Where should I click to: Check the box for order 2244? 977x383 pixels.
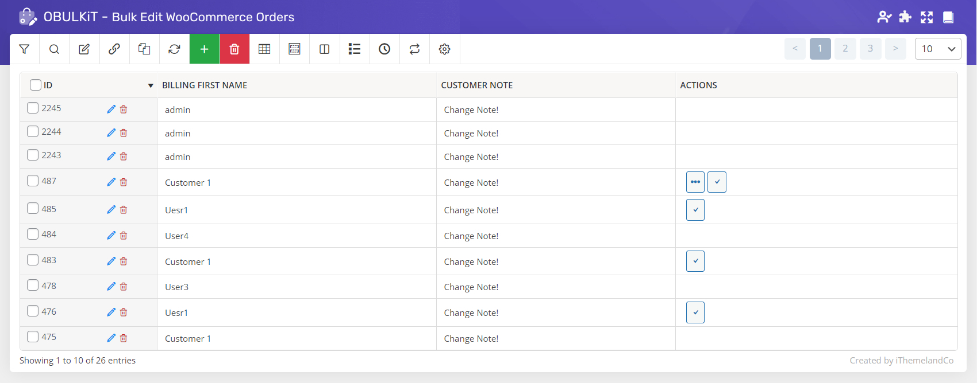[x=33, y=132]
